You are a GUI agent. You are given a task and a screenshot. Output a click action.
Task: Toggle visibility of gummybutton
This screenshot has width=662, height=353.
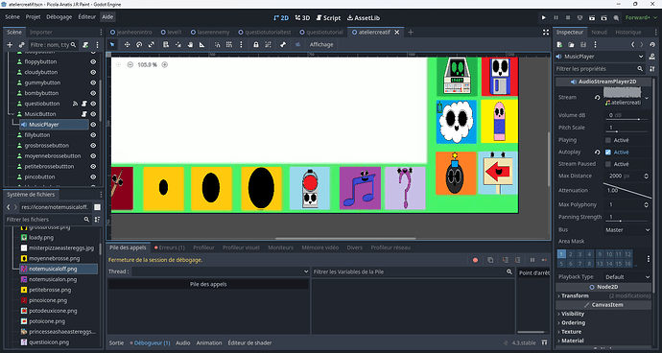coord(93,82)
